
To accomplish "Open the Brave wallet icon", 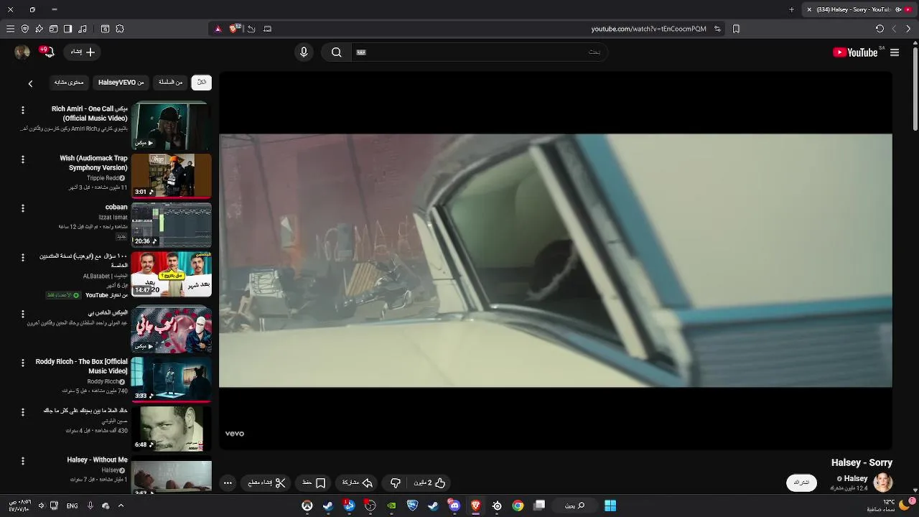I will (x=54, y=29).
